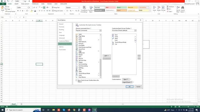Click quick access Save icon in title bar
This screenshot has width=200, height=112.
(x=5, y=1)
